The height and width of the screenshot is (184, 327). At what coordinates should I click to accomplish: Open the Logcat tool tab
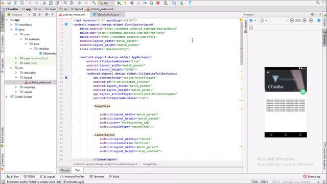48,176
